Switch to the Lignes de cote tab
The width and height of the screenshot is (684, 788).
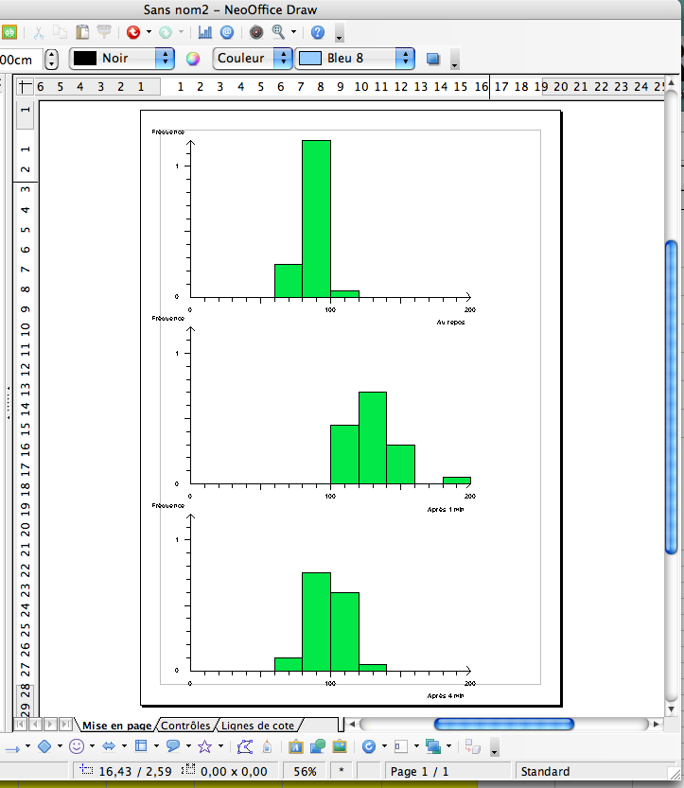click(x=256, y=726)
